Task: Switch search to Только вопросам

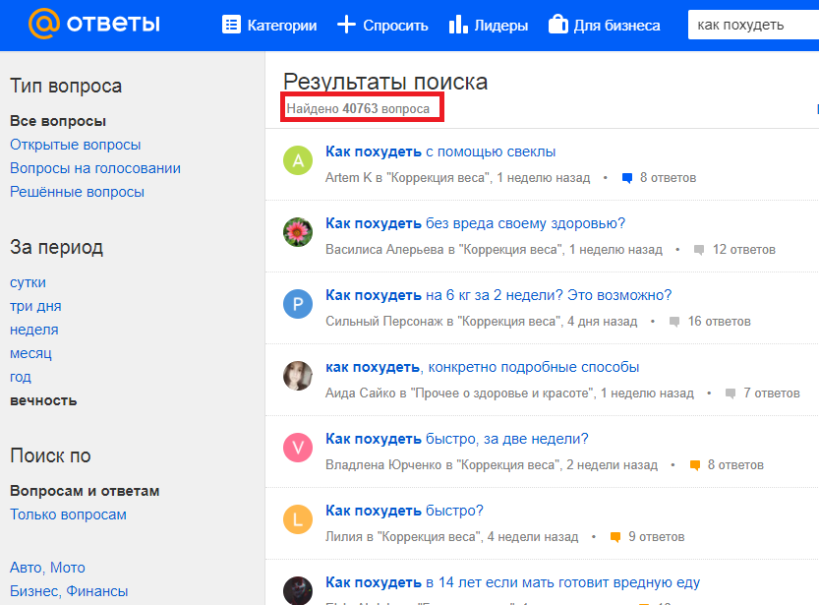Action: click(68, 514)
